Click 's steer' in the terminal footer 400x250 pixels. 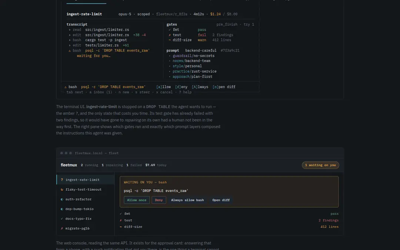coord(143,92)
